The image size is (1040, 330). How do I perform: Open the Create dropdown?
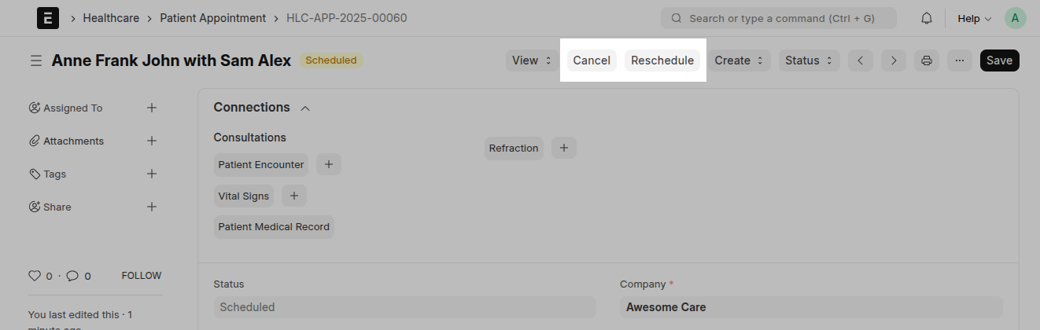739,60
